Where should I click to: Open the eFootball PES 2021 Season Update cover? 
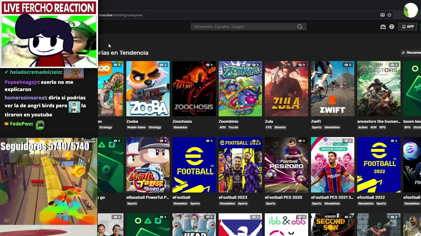coord(333,165)
